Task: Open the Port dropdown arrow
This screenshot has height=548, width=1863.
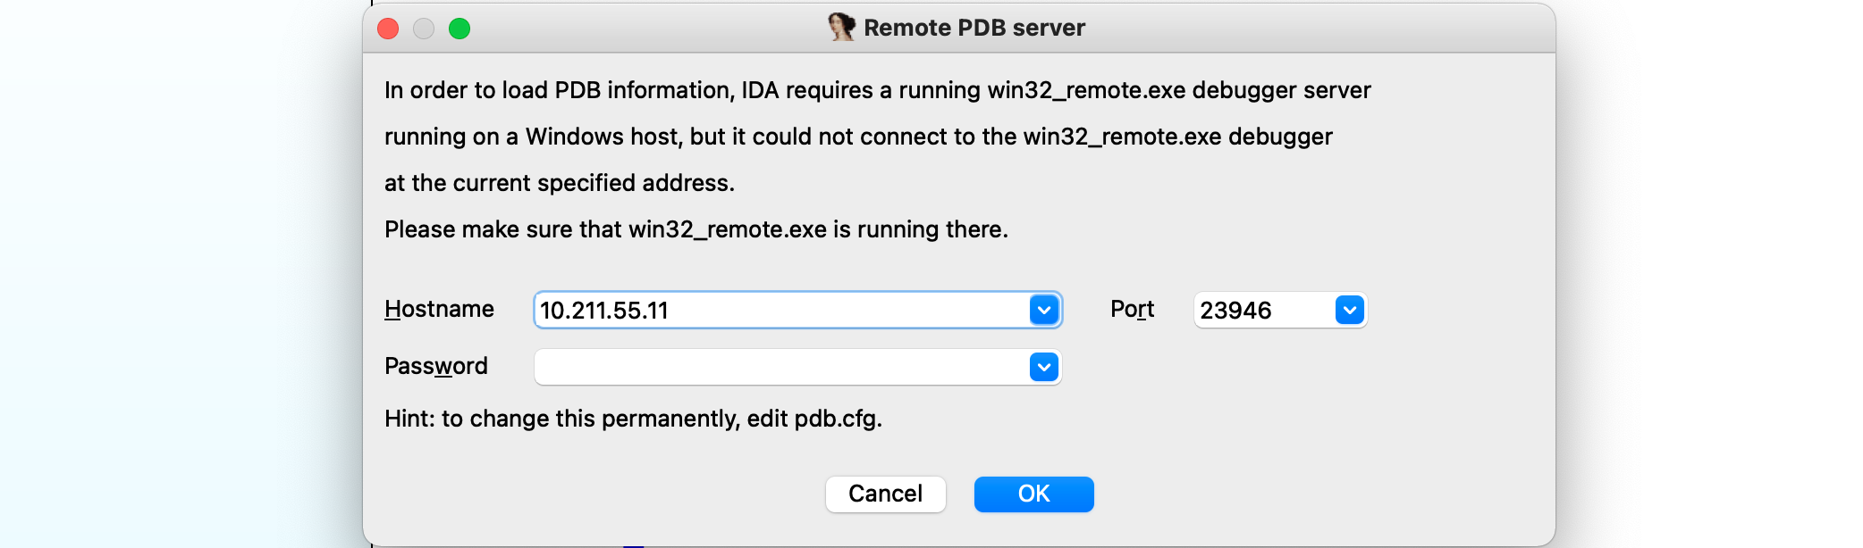Action: pyautogui.click(x=1349, y=310)
